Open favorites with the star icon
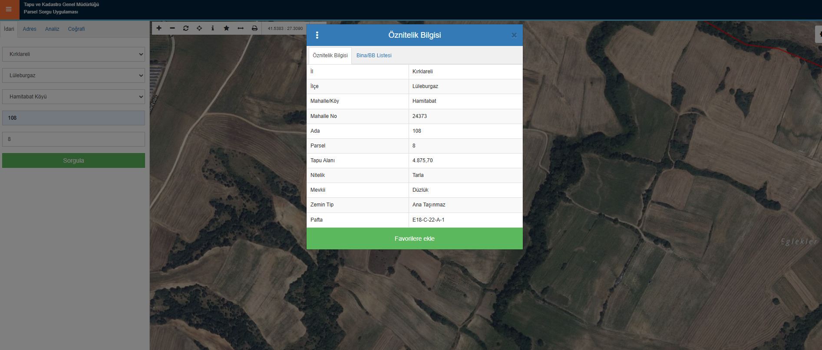This screenshot has width=822, height=350. [x=226, y=28]
